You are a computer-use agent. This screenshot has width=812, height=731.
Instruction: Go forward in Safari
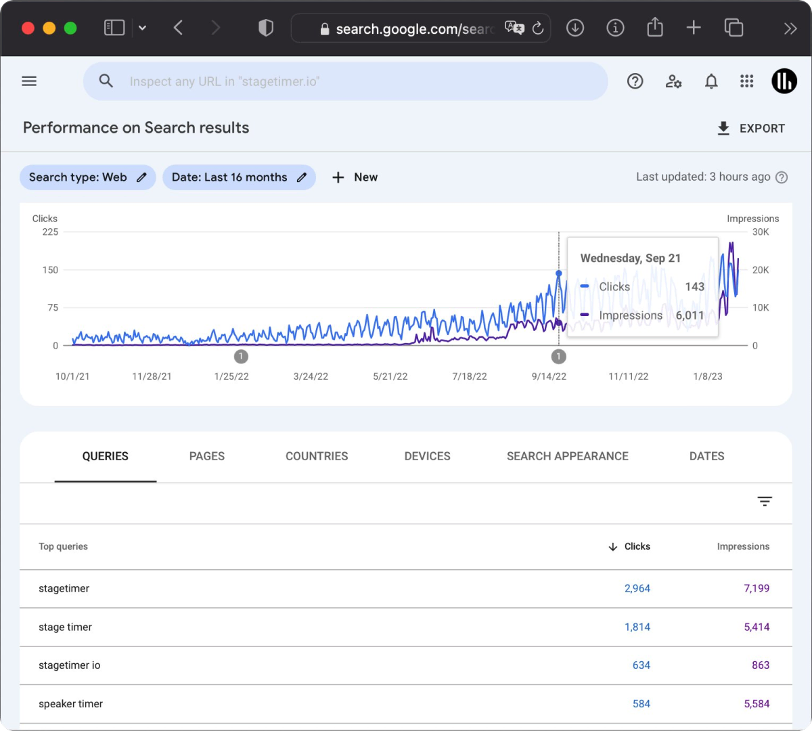[216, 28]
